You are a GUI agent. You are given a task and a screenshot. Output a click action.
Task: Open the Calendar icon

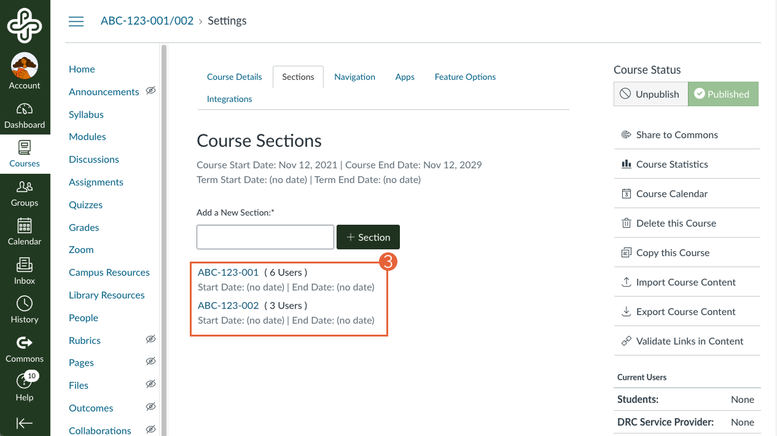[25, 232]
